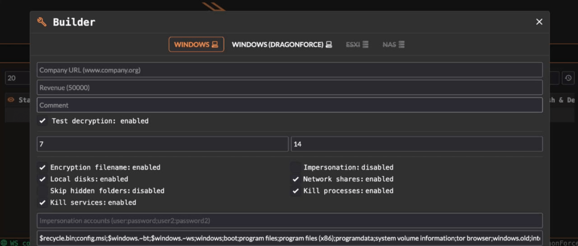Click the computer icon on WINDOWS tab
Image resolution: width=578 pixels, height=246 pixels.
tap(215, 44)
